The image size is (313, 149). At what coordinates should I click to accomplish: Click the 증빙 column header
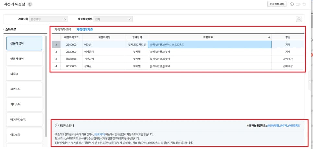(288, 37)
